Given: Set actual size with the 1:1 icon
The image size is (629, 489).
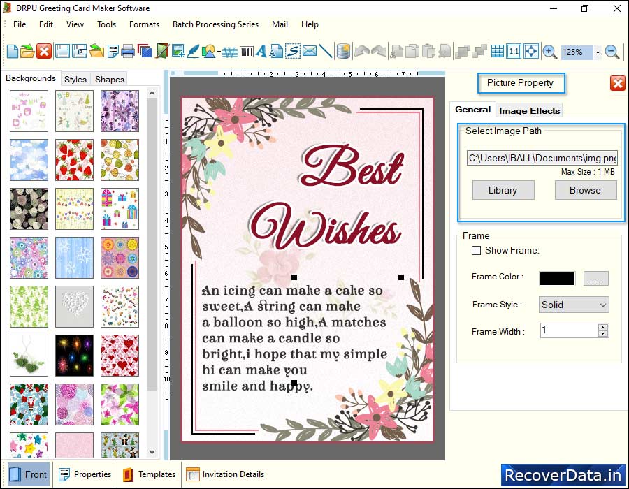Looking at the screenshot, I should point(514,52).
